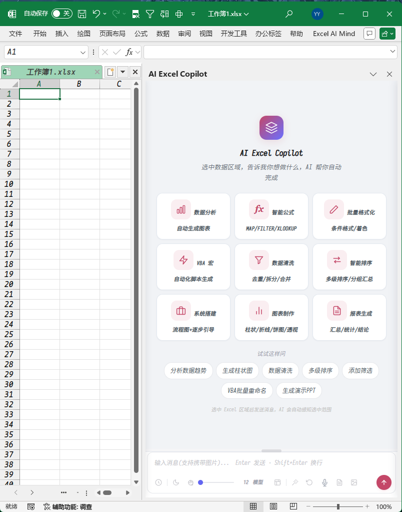Click the history clock icon in Copilot input bar
Image resolution: width=402 pixels, height=512 pixels.
pyautogui.click(x=158, y=482)
